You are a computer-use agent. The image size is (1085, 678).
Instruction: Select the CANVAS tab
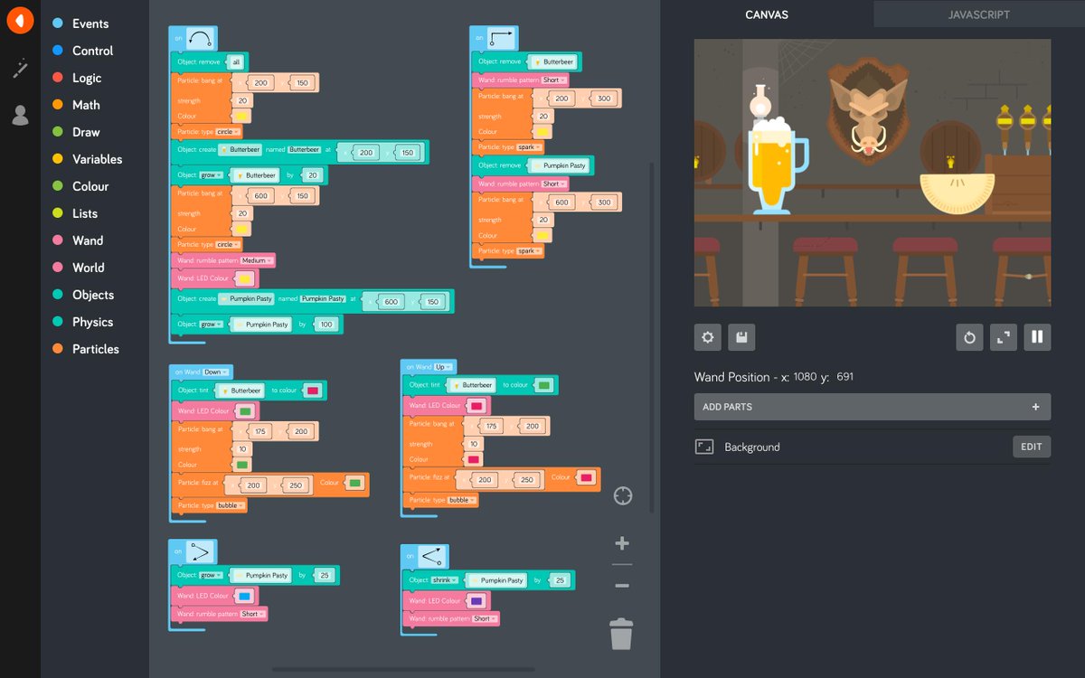pyautogui.click(x=767, y=14)
